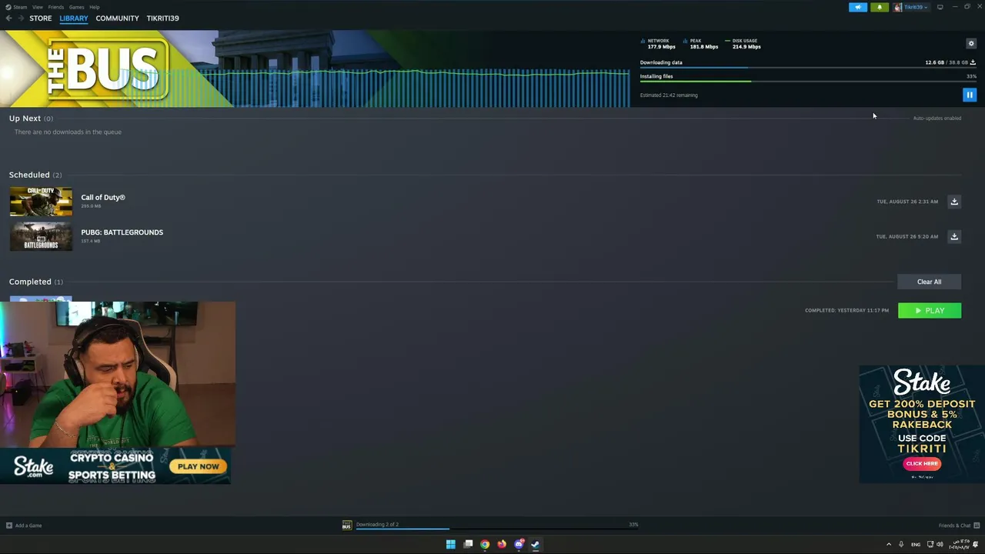
Task: Open the Help menu
Action: (94, 7)
